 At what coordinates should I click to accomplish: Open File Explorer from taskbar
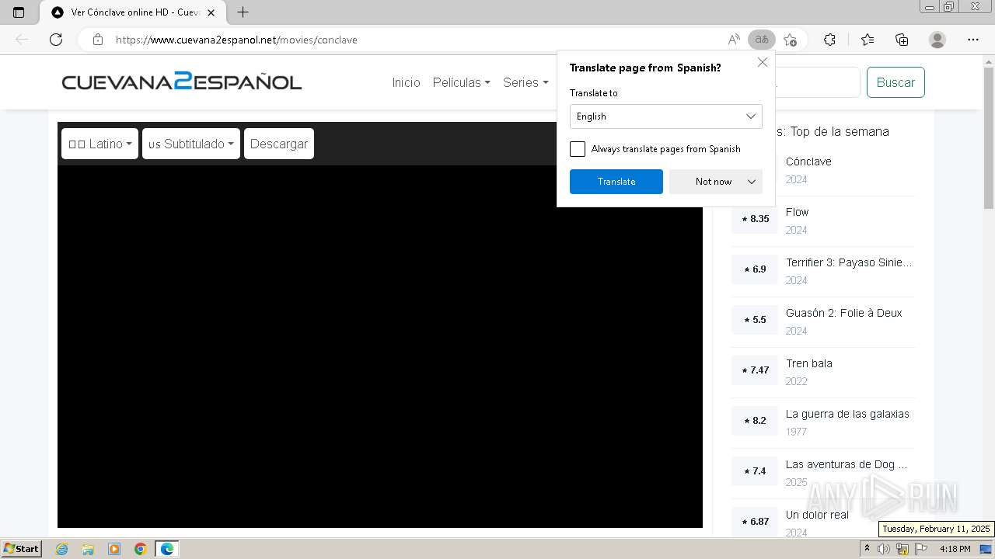click(x=88, y=549)
